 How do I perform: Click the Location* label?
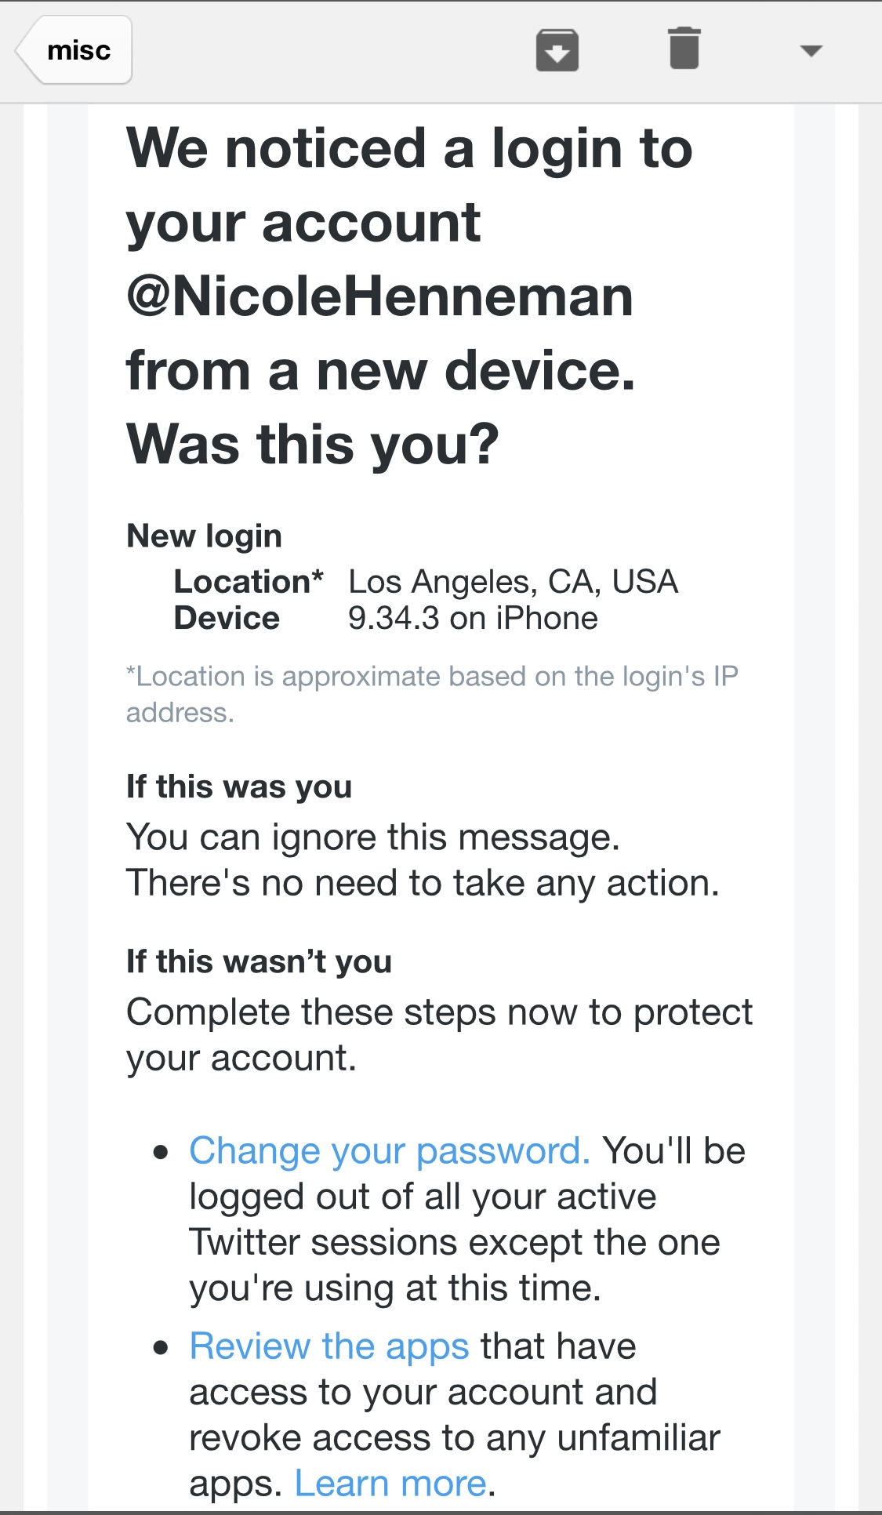[249, 582]
